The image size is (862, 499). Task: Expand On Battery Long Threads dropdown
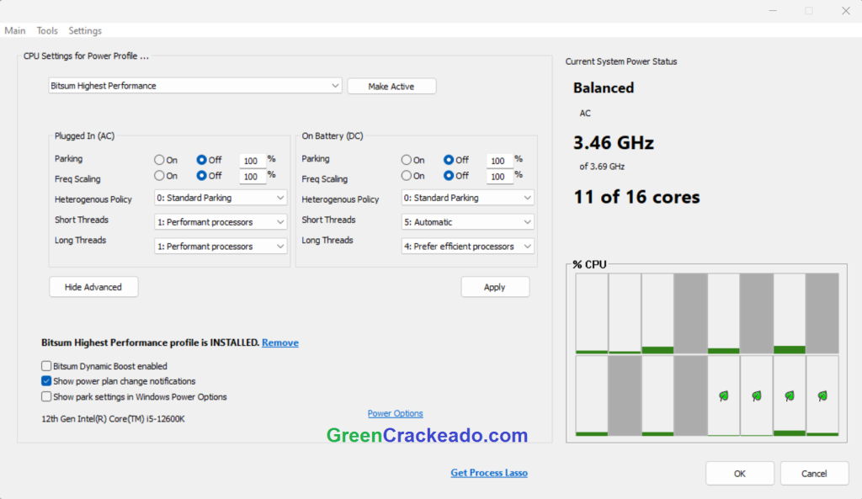468,247
